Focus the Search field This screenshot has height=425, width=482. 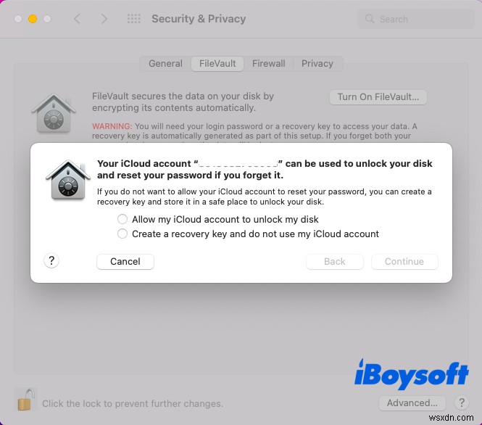tap(415, 19)
